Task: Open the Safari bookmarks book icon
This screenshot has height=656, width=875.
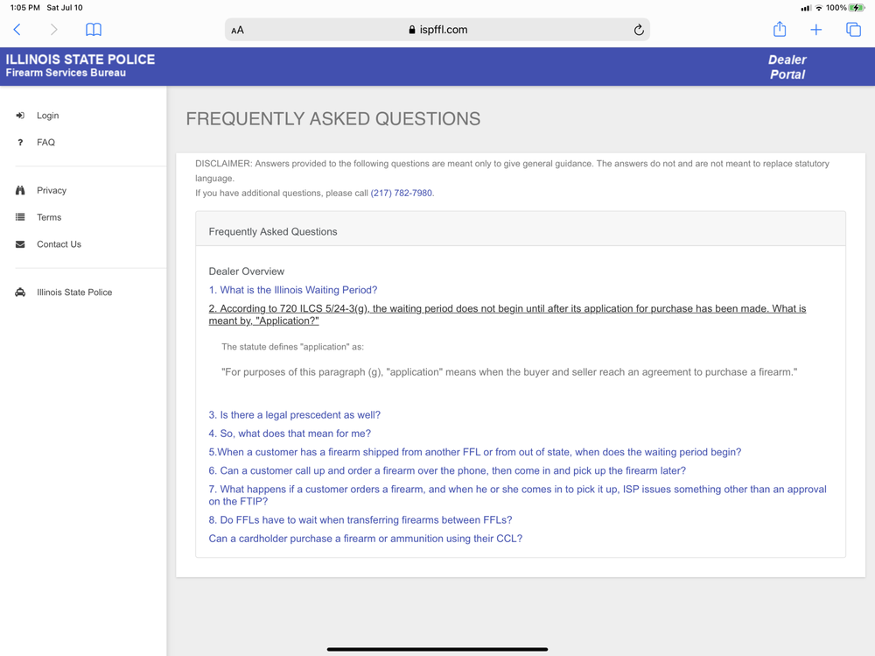Action: pyautogui.click(x=94, y=30)
